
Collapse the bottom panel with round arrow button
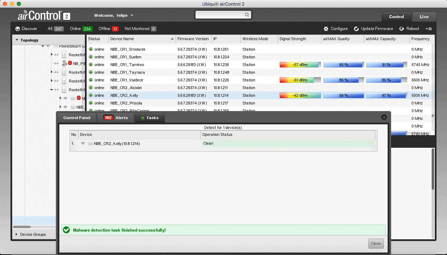384,117
